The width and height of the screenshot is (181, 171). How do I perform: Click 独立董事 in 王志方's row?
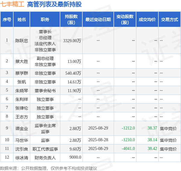point(45,117)
